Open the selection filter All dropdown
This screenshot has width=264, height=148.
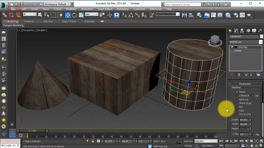pos(30,14)
